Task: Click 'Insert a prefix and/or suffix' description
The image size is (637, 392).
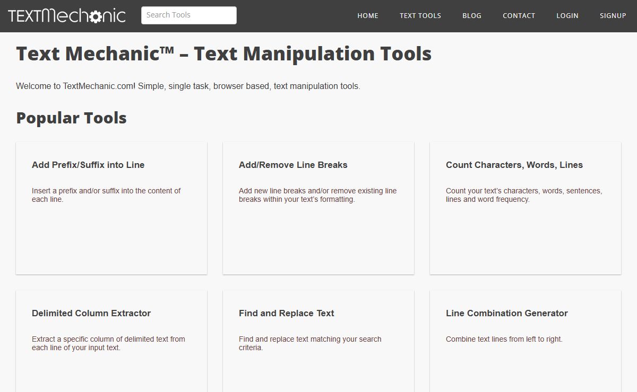Action: tap(106, 195)
